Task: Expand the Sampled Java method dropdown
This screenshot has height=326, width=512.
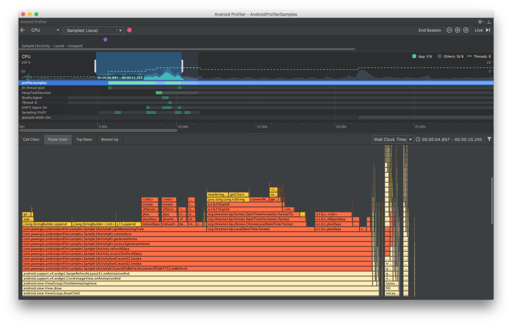Action: (x=120, y=30)
